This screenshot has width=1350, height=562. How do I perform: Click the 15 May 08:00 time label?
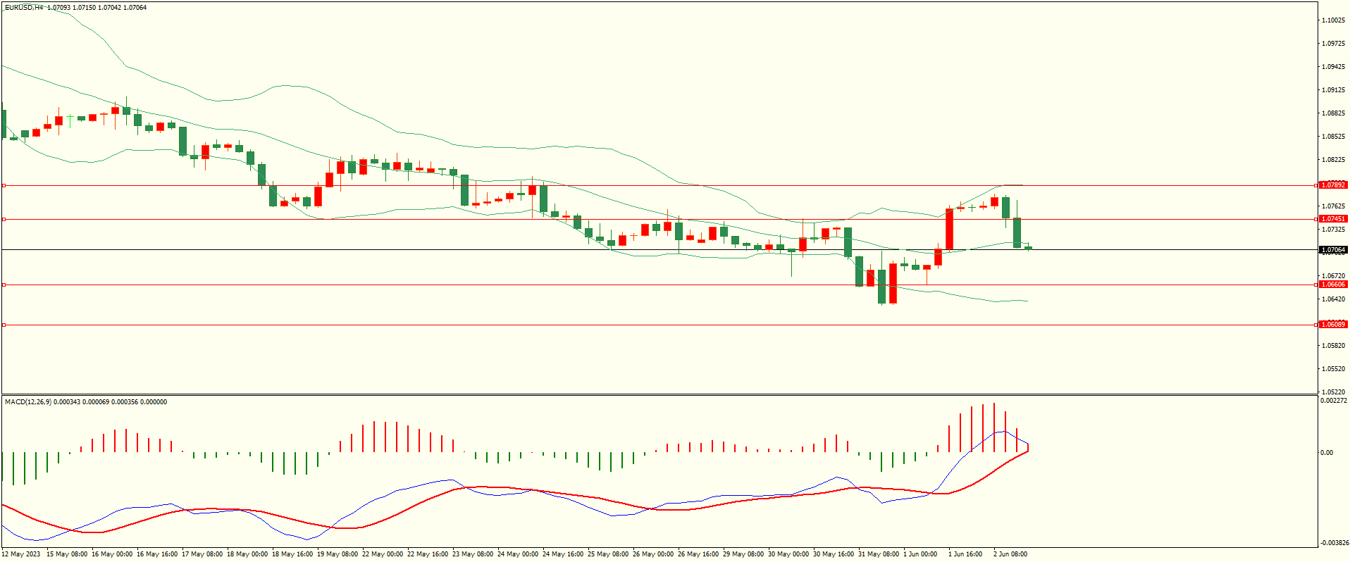click(x=67, y=554)
